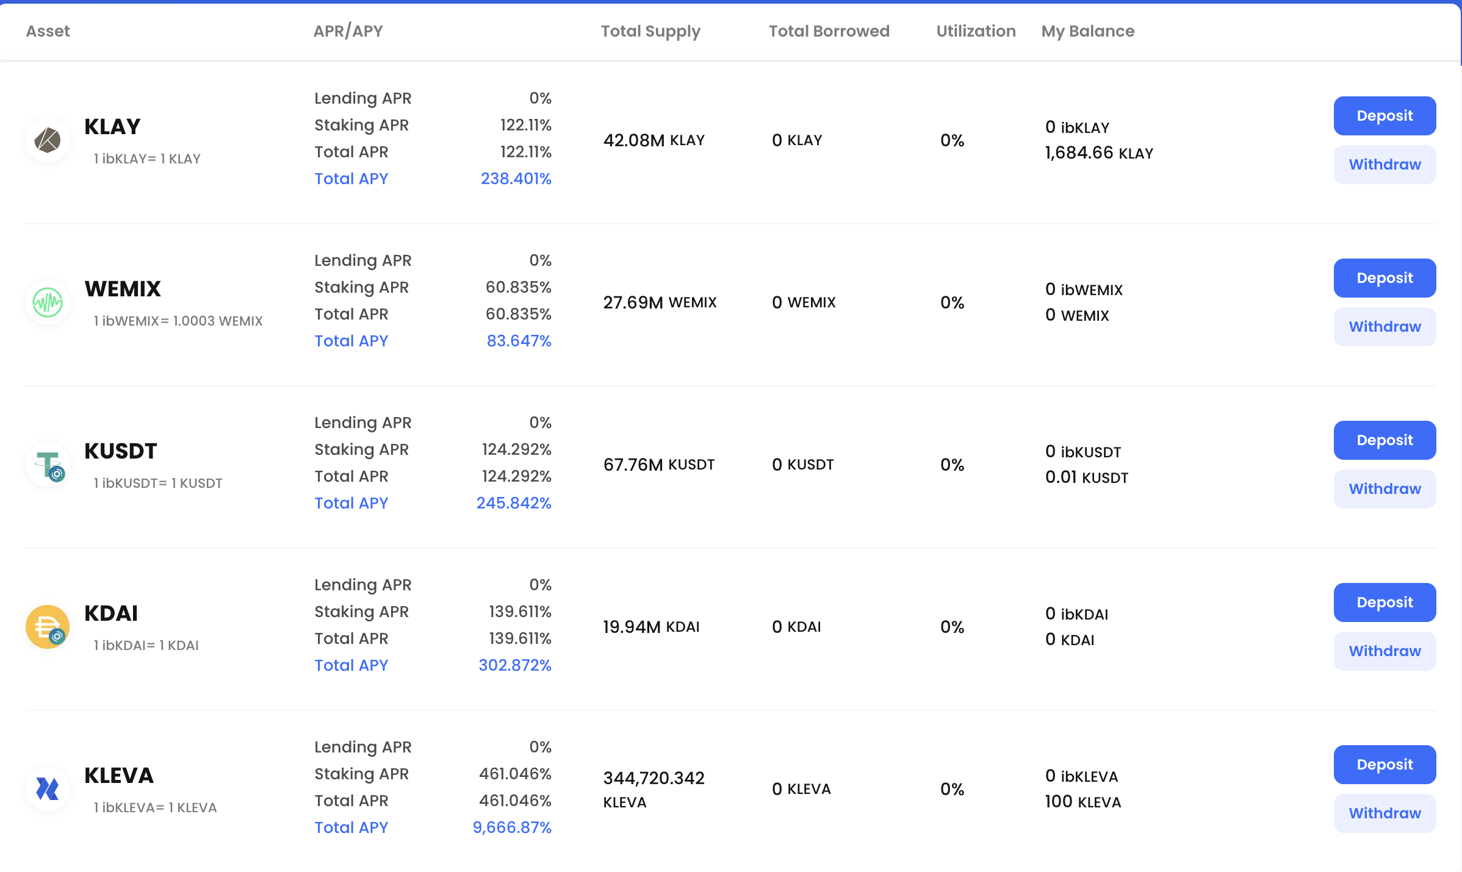This screenshot has height=872, width=1462.
Task: Click the 1 ibKUSDT= 1 KUSDT rate
Action: pyautogui.click(x=158, y=483)
